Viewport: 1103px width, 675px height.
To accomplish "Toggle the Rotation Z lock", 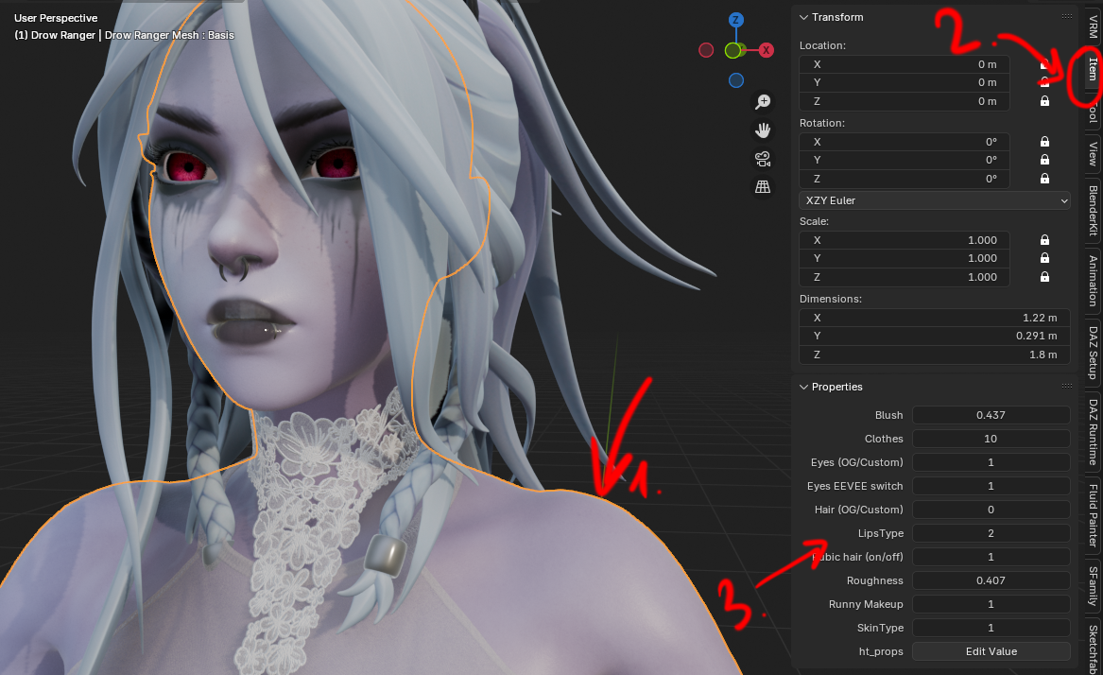I will [1044, 179].
